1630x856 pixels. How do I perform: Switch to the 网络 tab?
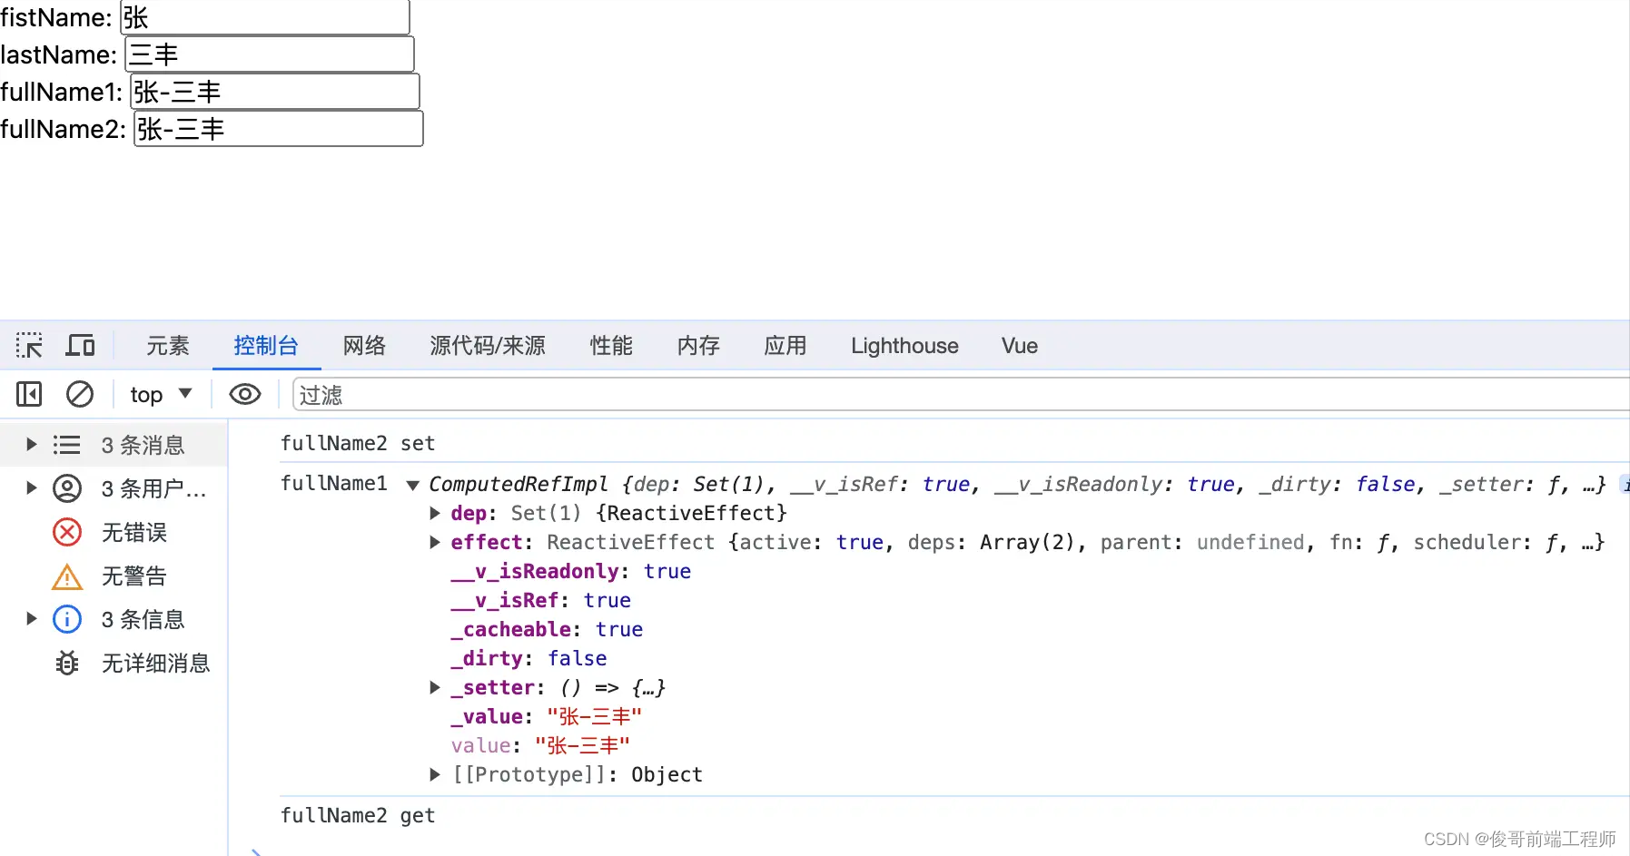click(x=364, y=346)
